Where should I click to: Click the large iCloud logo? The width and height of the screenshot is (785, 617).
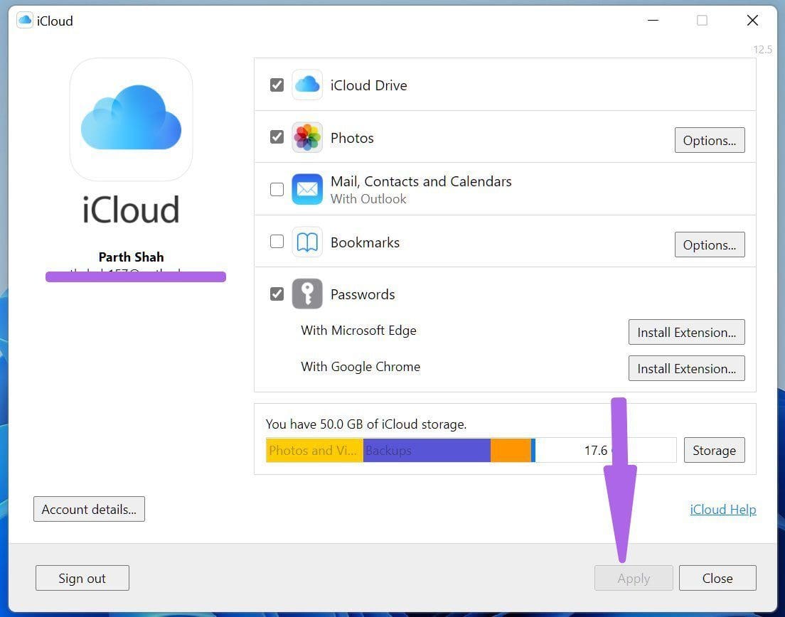pyautogui.click(x=131, y=119)
